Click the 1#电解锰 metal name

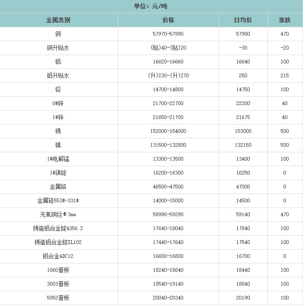coord(58,159)
